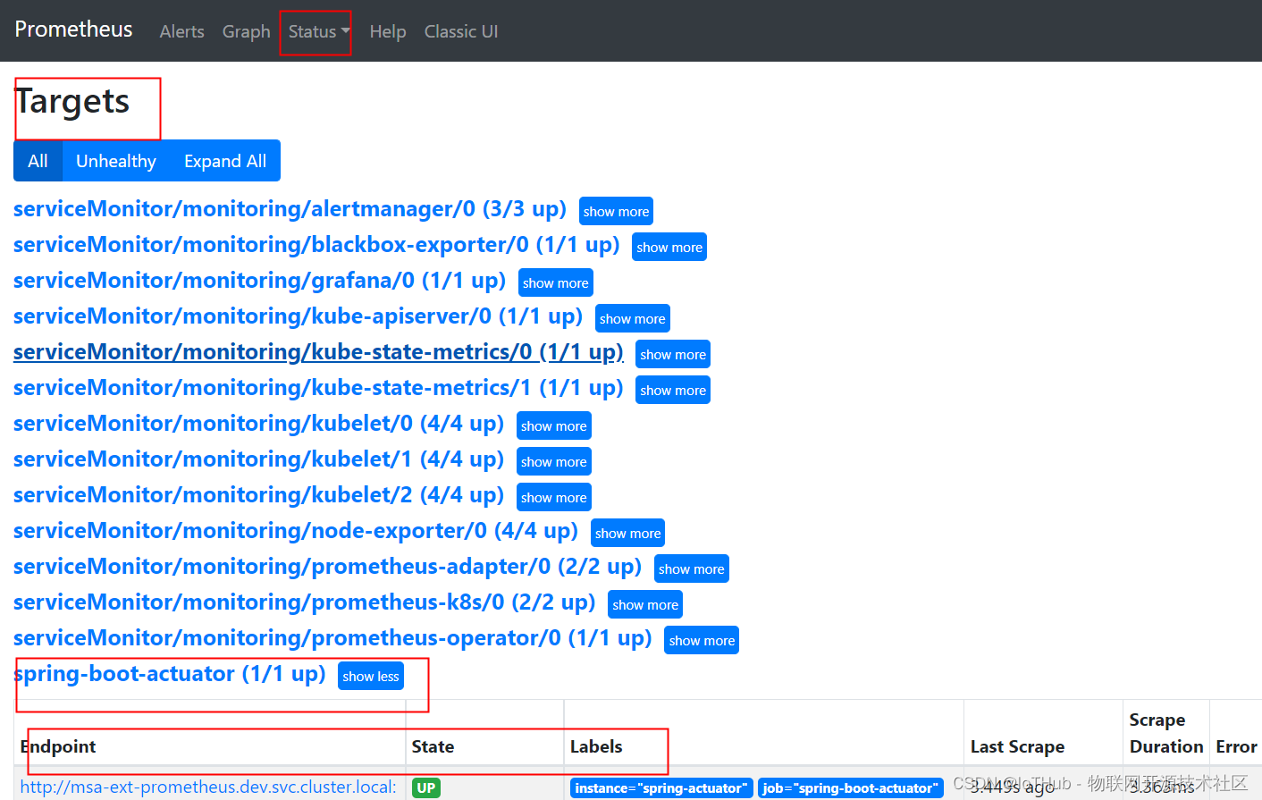1262x800 pixels.
Task: Go to the Alerts page
Action: 181,31
